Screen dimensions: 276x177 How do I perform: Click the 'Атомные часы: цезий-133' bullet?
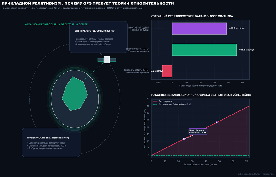click(x=93, y=45)
